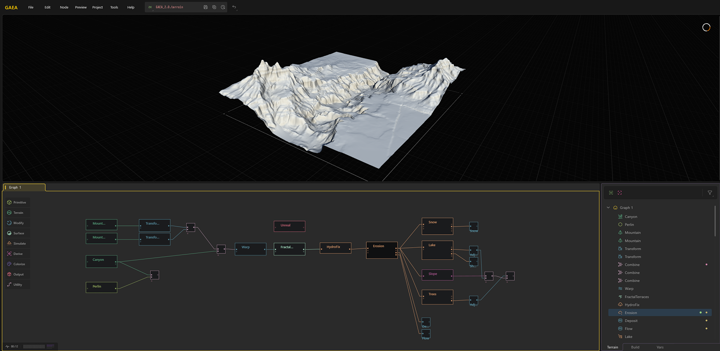Select the large Snow node in graph
The height and width of the screenshot is (351, 720).
(x=437, y=226)
